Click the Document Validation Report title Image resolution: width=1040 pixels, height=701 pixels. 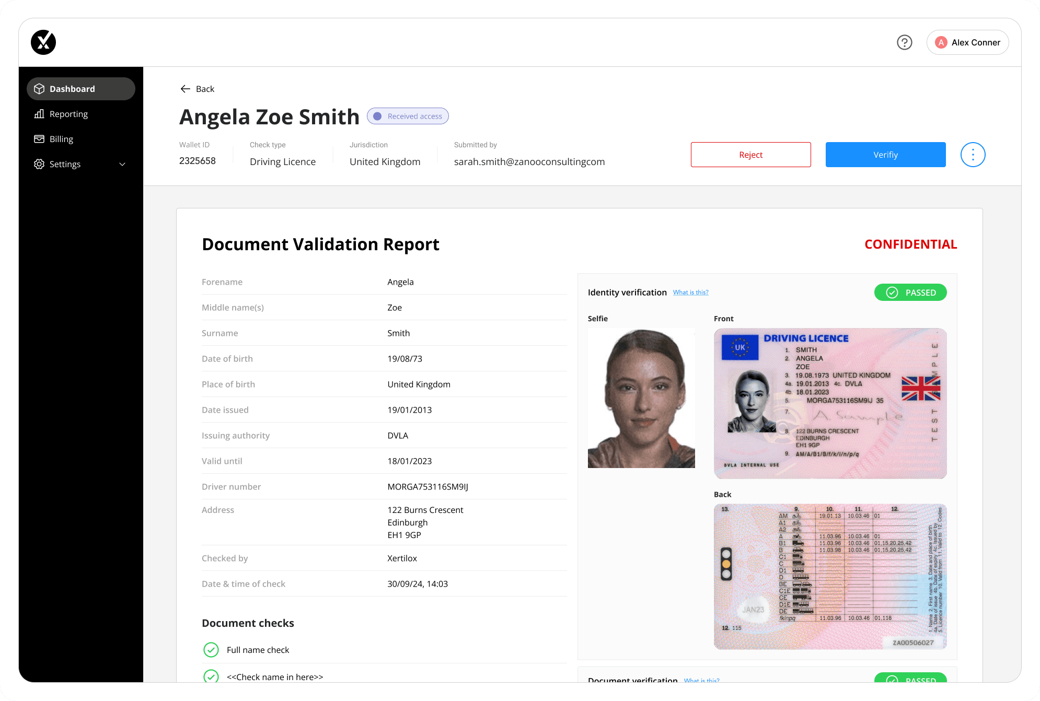point(321,244)
